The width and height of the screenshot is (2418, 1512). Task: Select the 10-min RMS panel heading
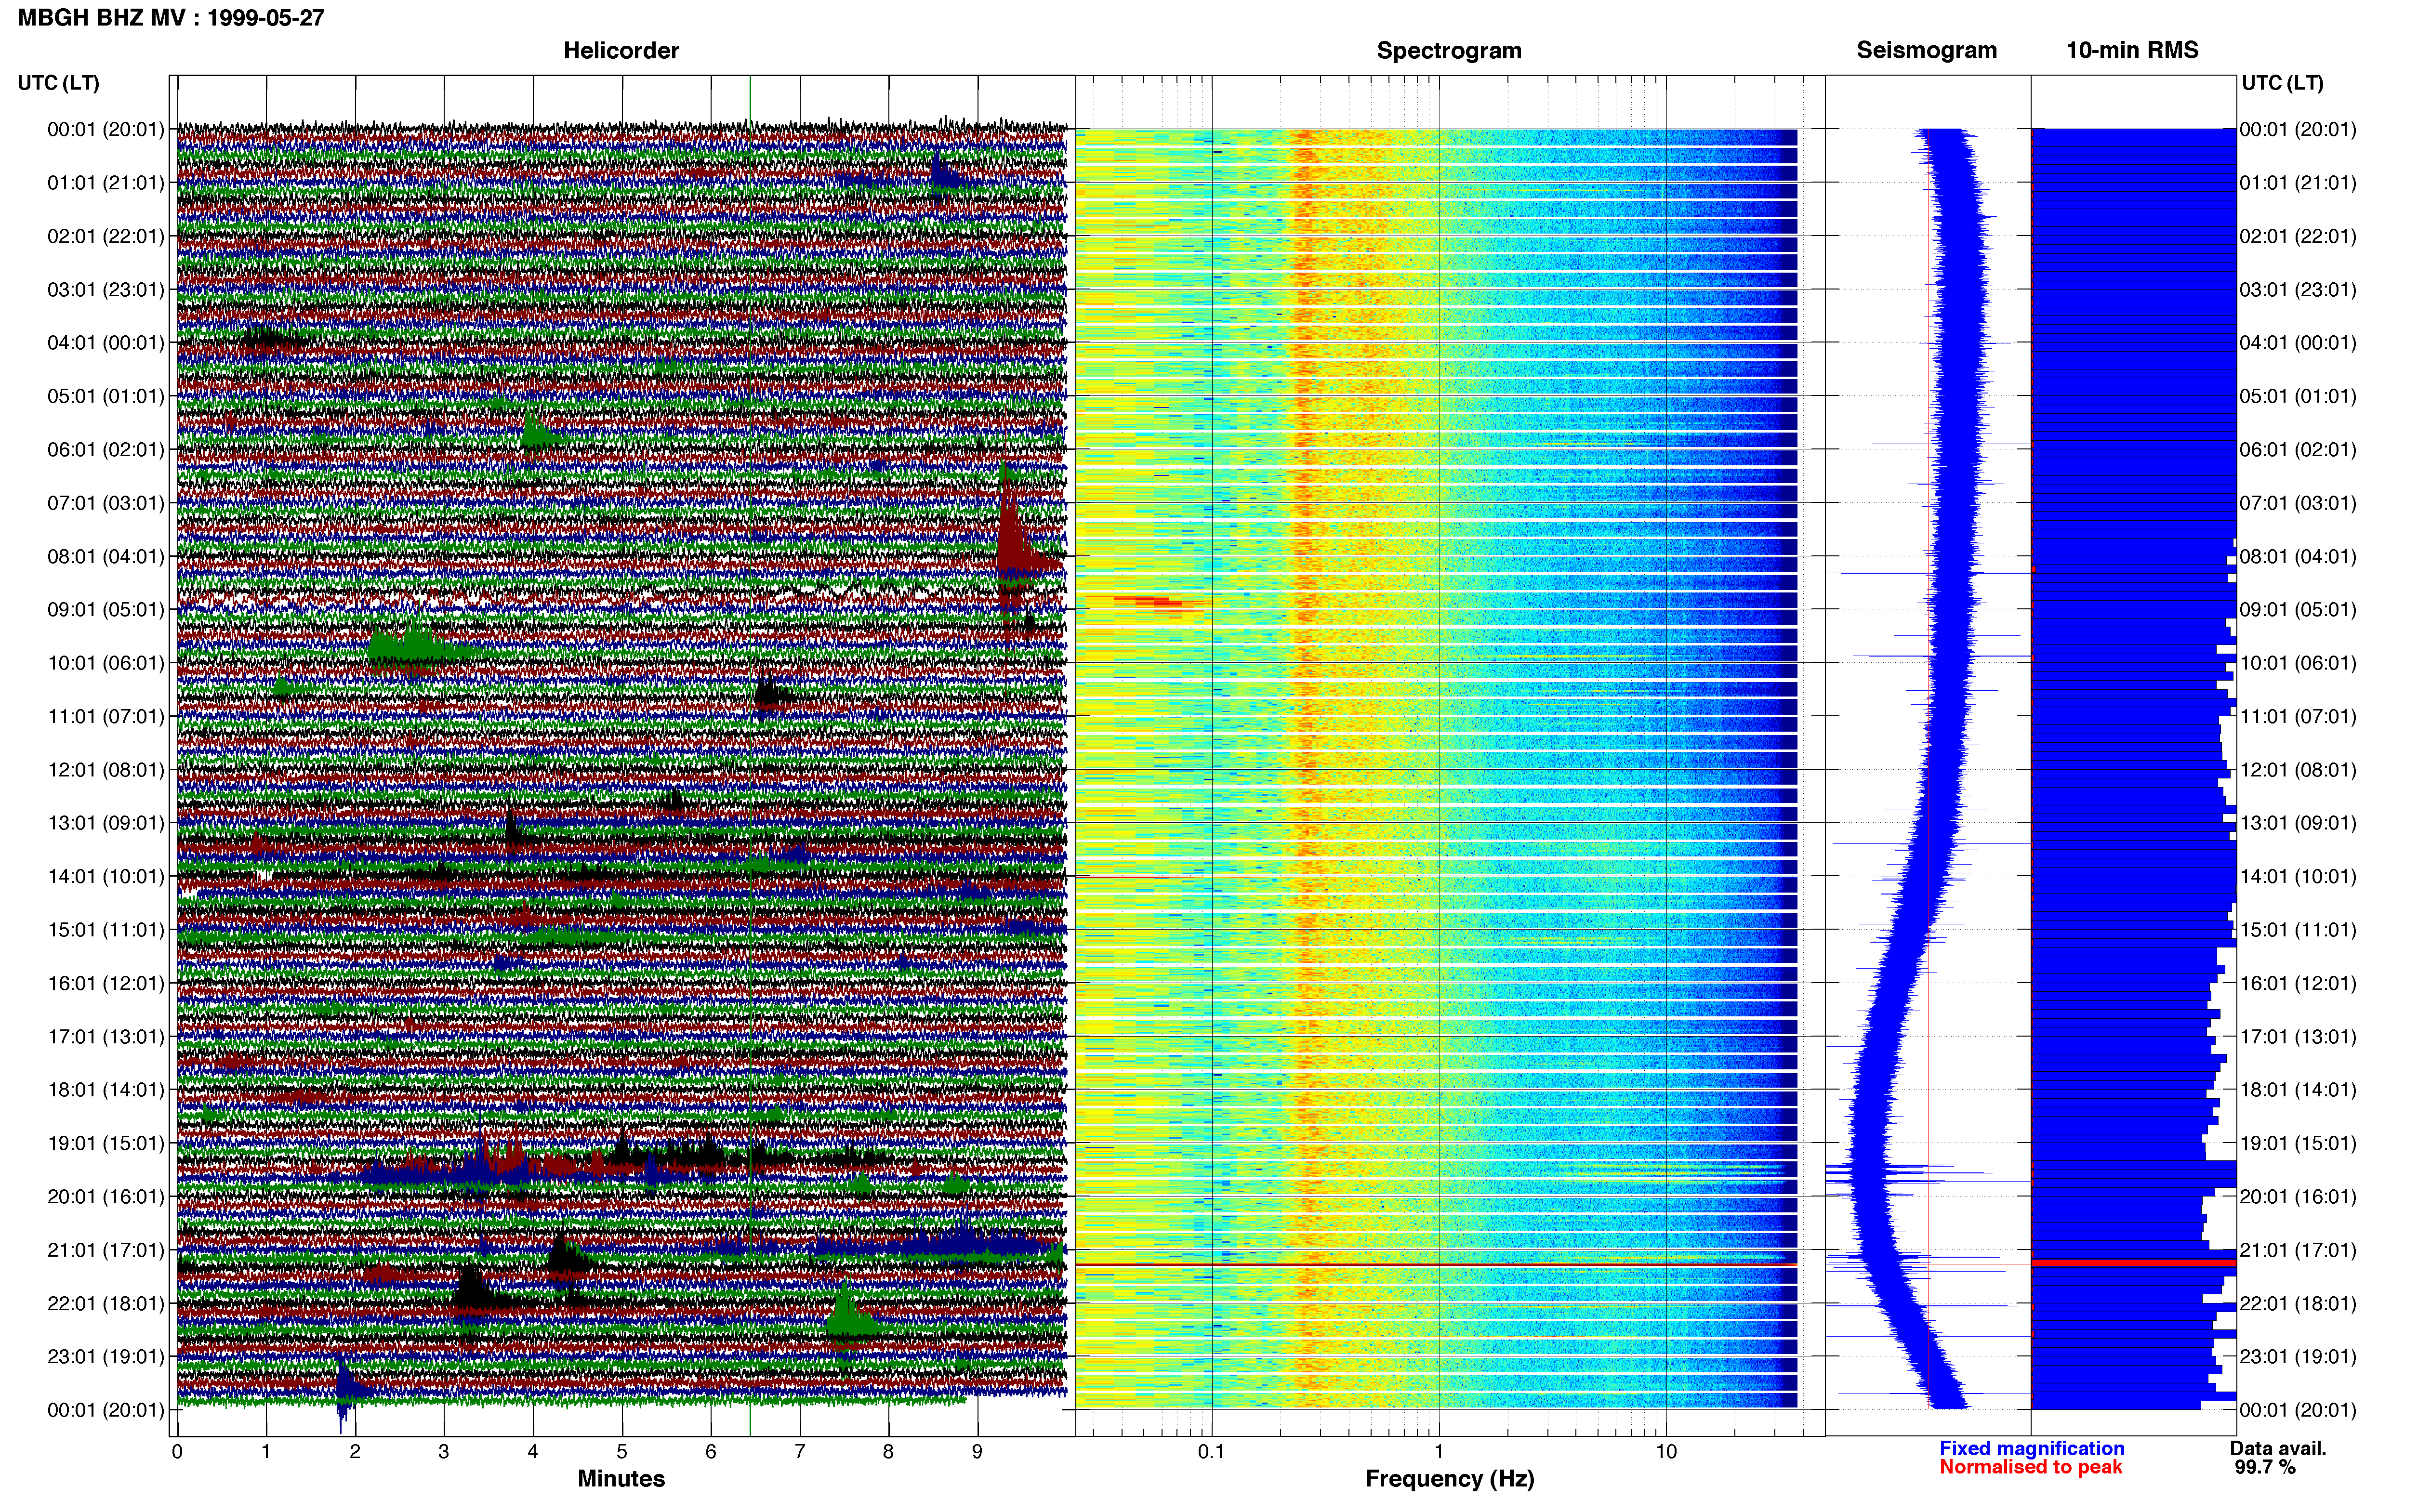(2132, 50)
